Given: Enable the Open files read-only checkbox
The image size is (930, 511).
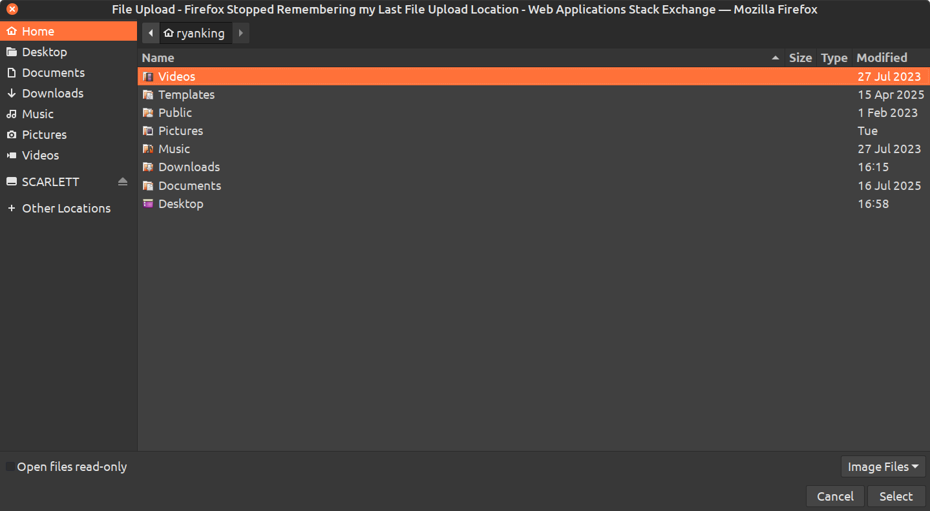Looking at the screenshot, I should coord(10,467).
